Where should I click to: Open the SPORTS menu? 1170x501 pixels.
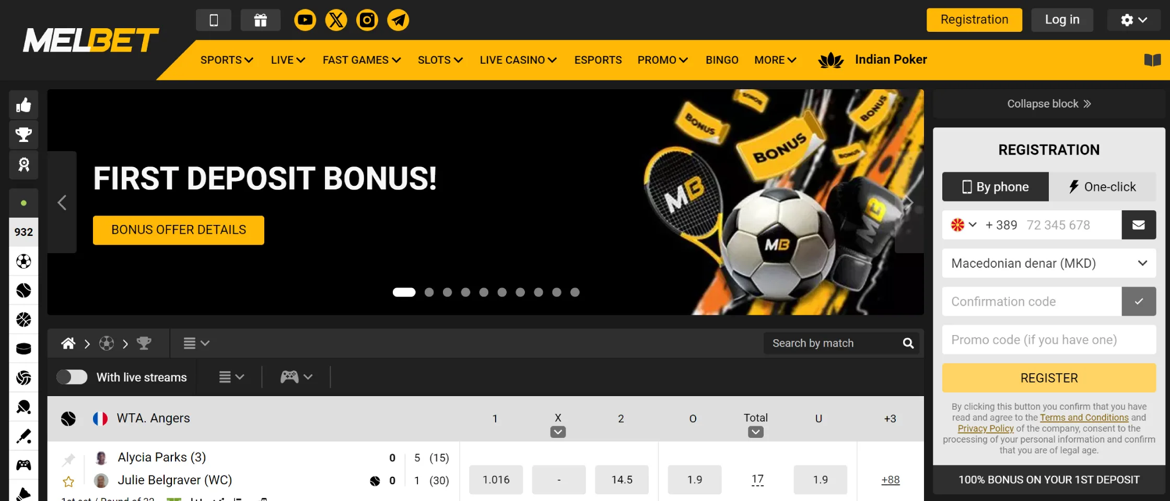[227, 60]
